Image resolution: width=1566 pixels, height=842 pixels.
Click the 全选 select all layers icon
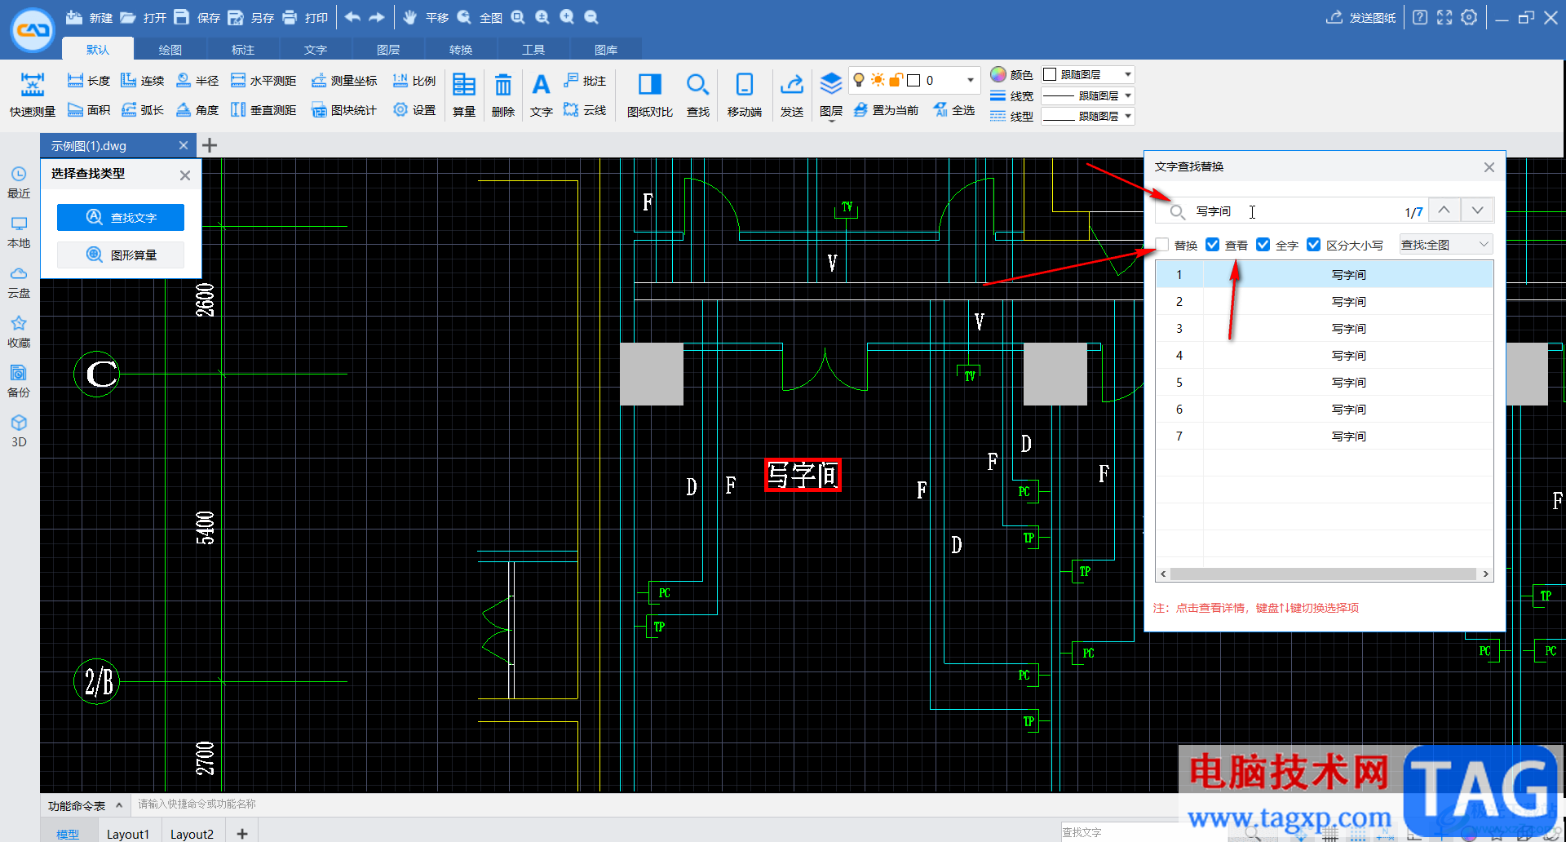[x=954, y=110]
